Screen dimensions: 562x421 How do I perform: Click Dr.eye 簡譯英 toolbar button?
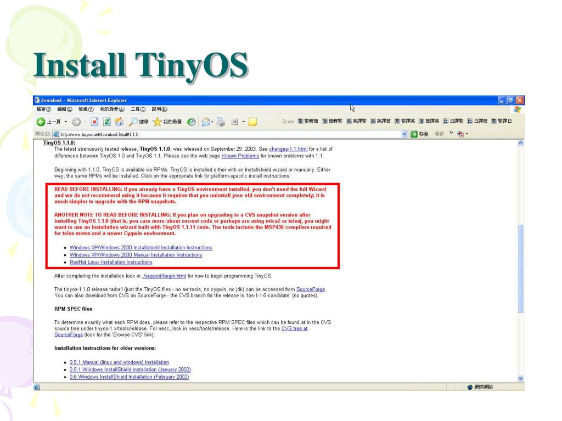click(429, 121)
